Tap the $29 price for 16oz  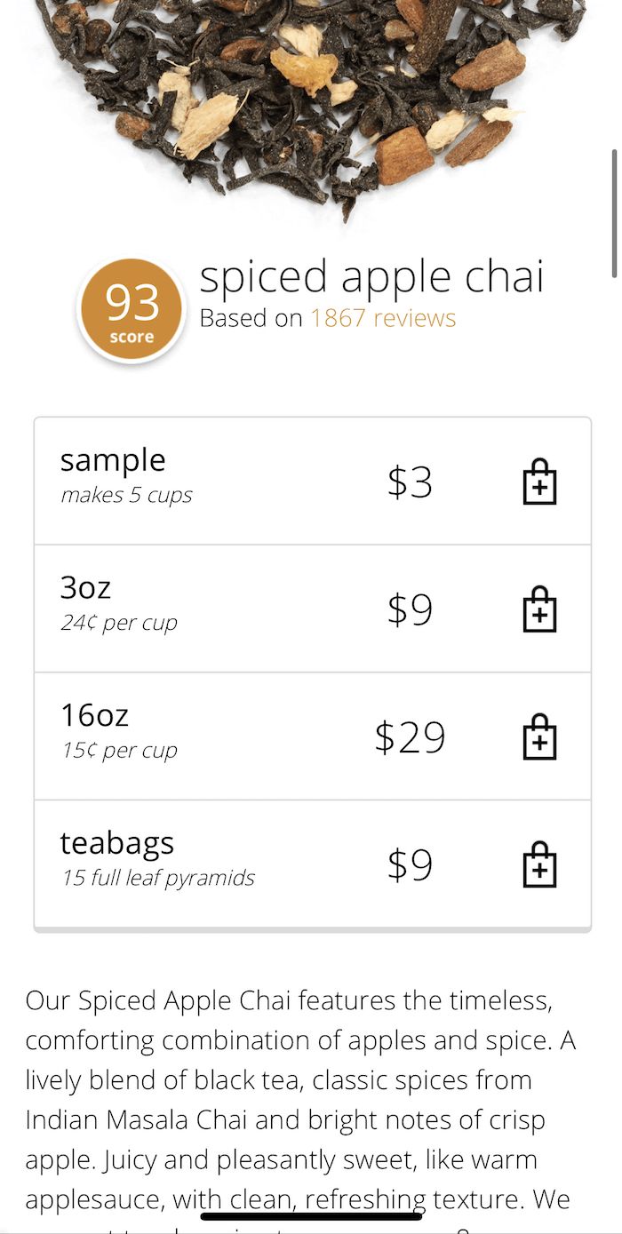(x=410, y=737)
